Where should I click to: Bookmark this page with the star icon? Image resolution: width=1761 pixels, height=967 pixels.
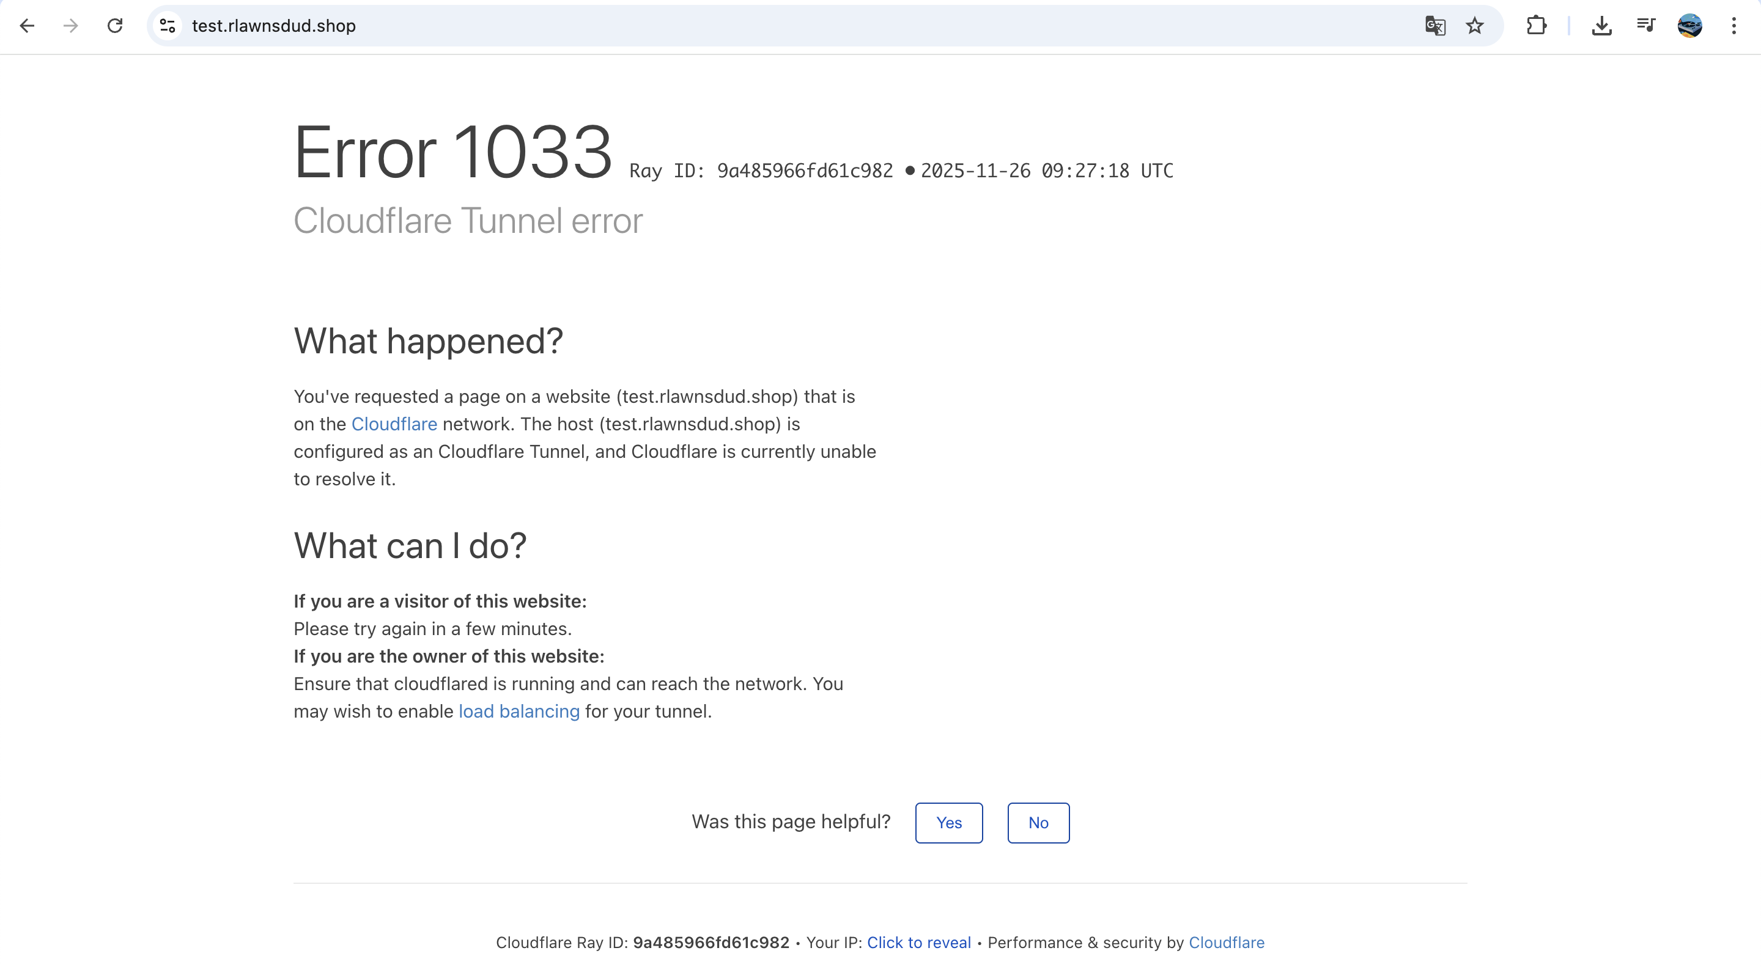(1475, 26)
